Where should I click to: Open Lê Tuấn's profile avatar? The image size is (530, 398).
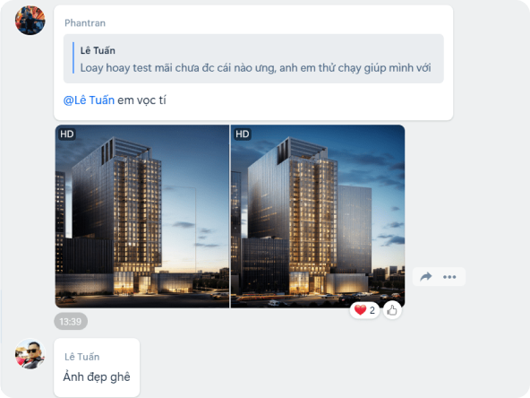(x=30, y=354)
